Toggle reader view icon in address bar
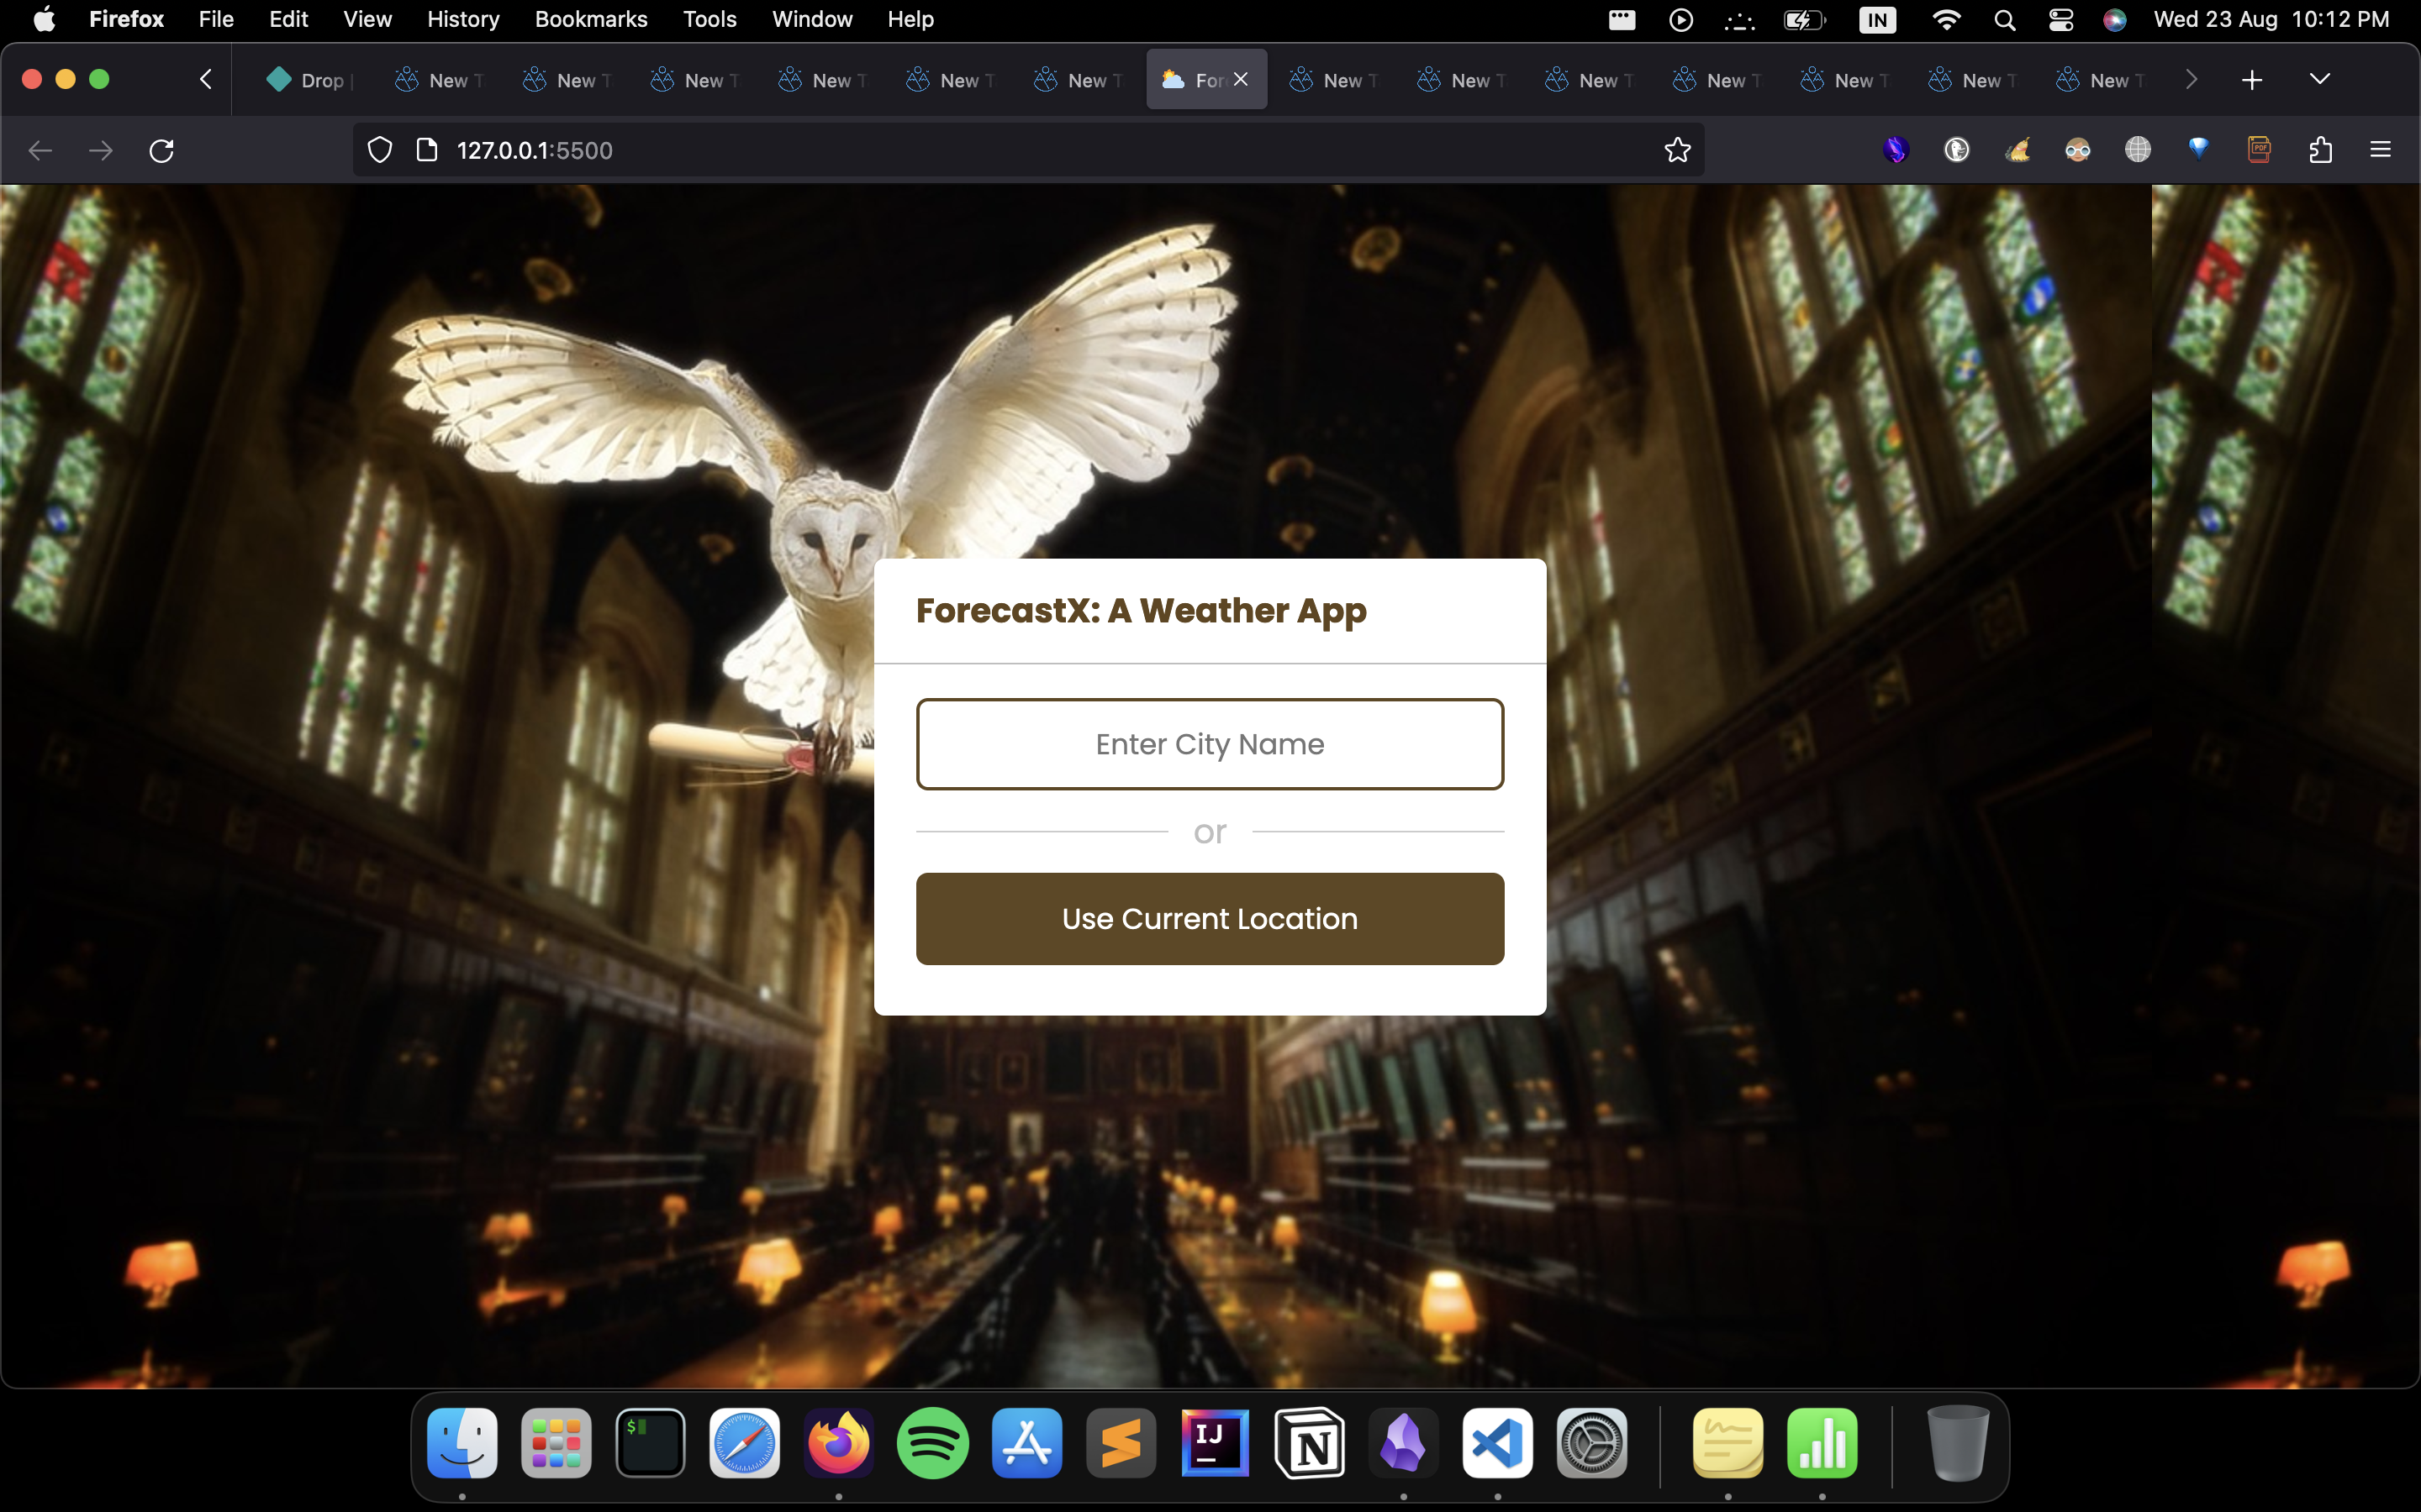Screen dimensions: 2421x1512 pyautogui.click(x=427, y=150)
